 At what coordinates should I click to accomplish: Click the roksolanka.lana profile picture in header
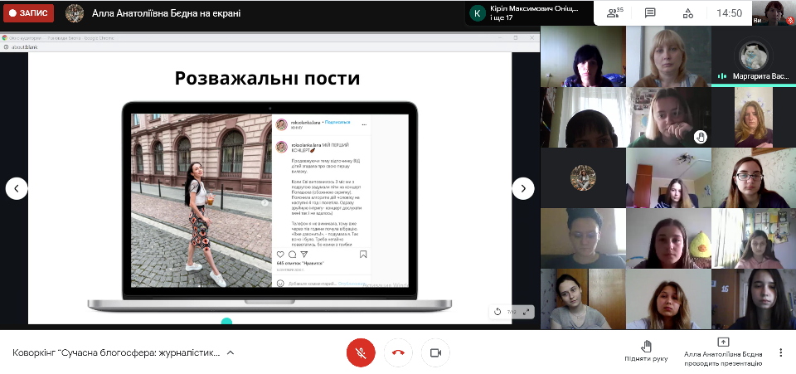coord(282,124)
